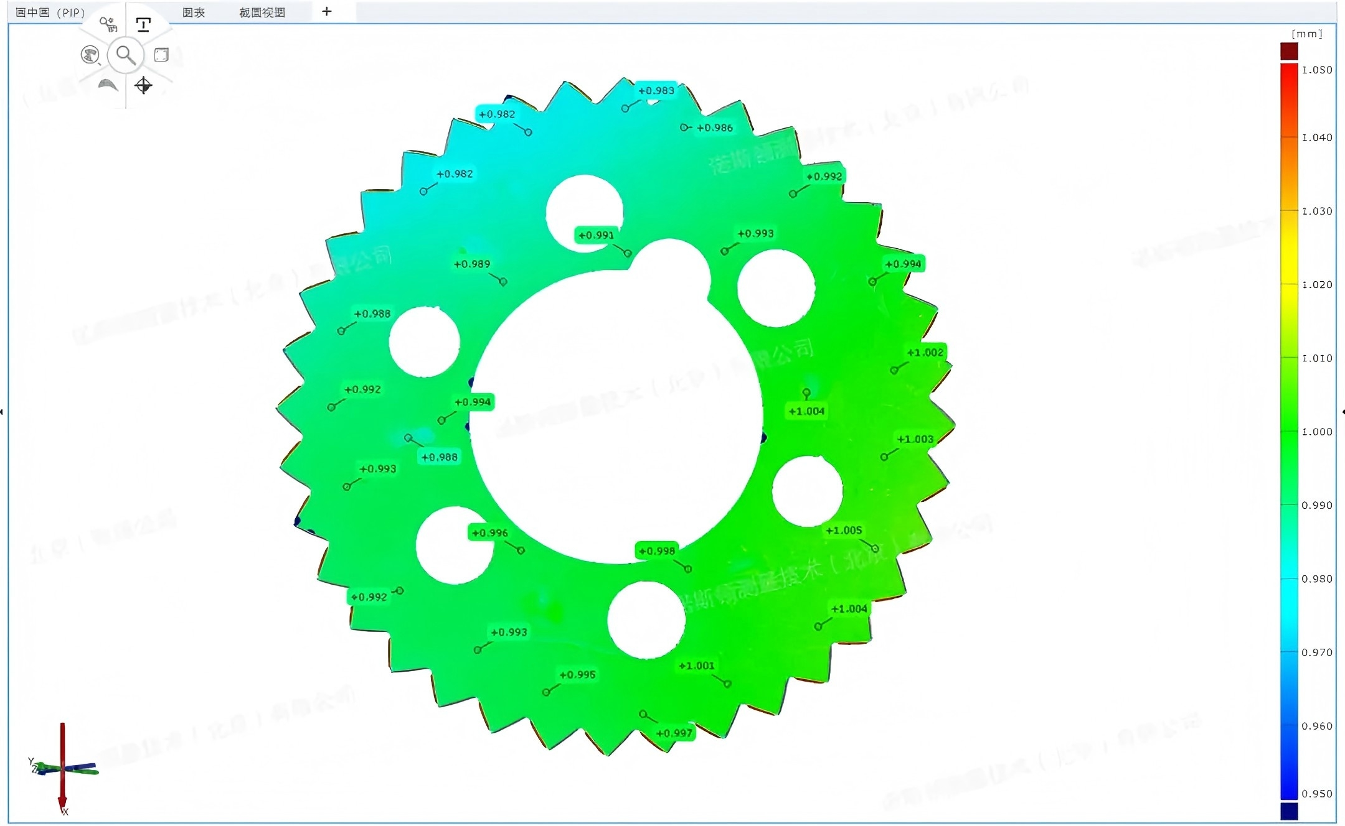Expand the right side panel arrow
This screenshot has height=826, width=1345.
pos(1343,412)
